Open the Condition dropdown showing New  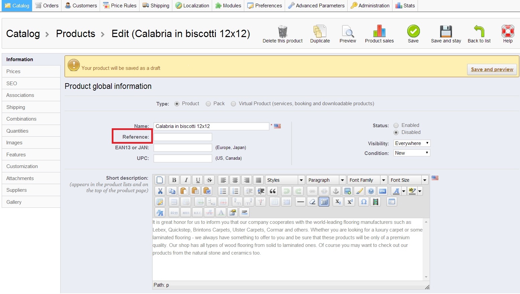pos(412,153)
